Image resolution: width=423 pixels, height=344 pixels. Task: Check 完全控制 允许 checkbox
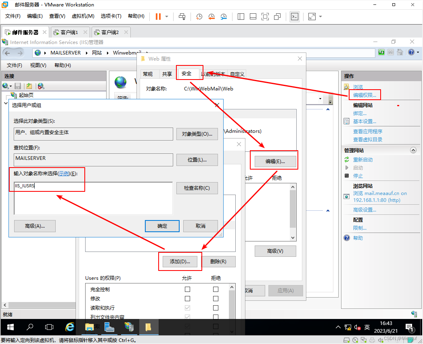[x=188, y=289]
